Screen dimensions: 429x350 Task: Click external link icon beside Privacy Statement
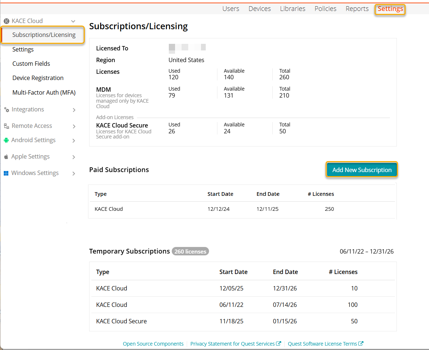click(279, 344)
